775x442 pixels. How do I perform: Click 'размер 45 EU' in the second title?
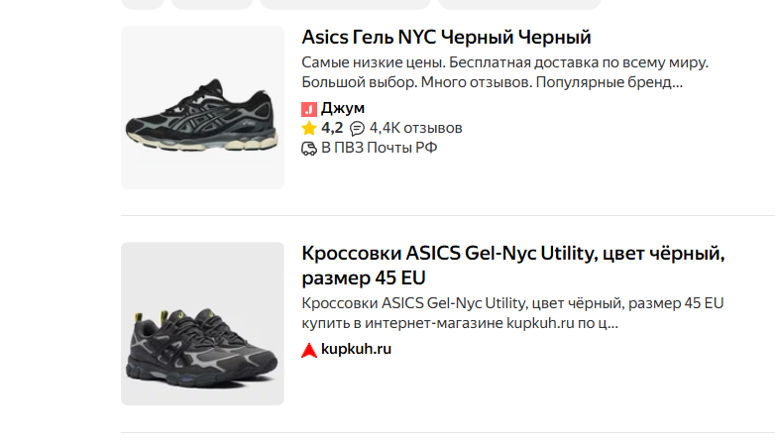[x=366, y=277]
